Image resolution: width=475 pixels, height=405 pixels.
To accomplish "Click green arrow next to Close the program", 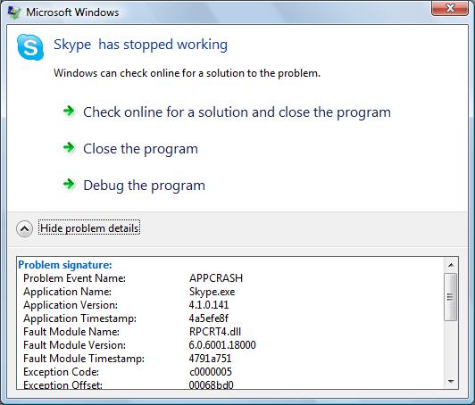I will 69,147.
